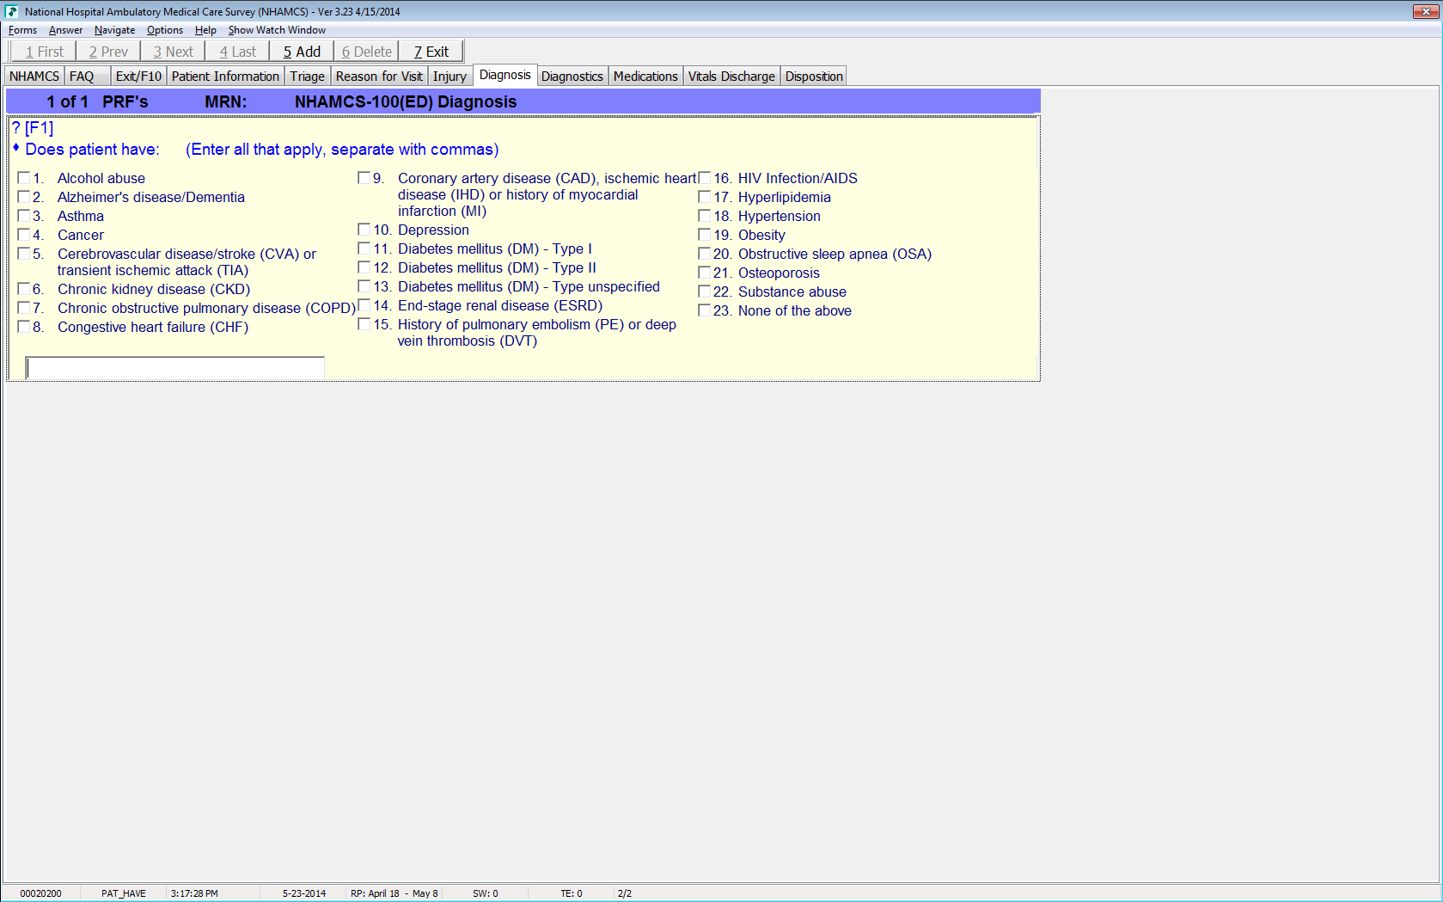
Task: Check the History of pulmonary embolism checkbox
Action: tap(364, 324)
